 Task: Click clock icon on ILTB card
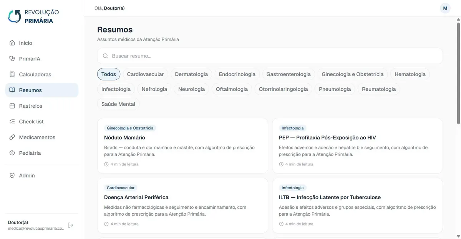click(281, 224)
